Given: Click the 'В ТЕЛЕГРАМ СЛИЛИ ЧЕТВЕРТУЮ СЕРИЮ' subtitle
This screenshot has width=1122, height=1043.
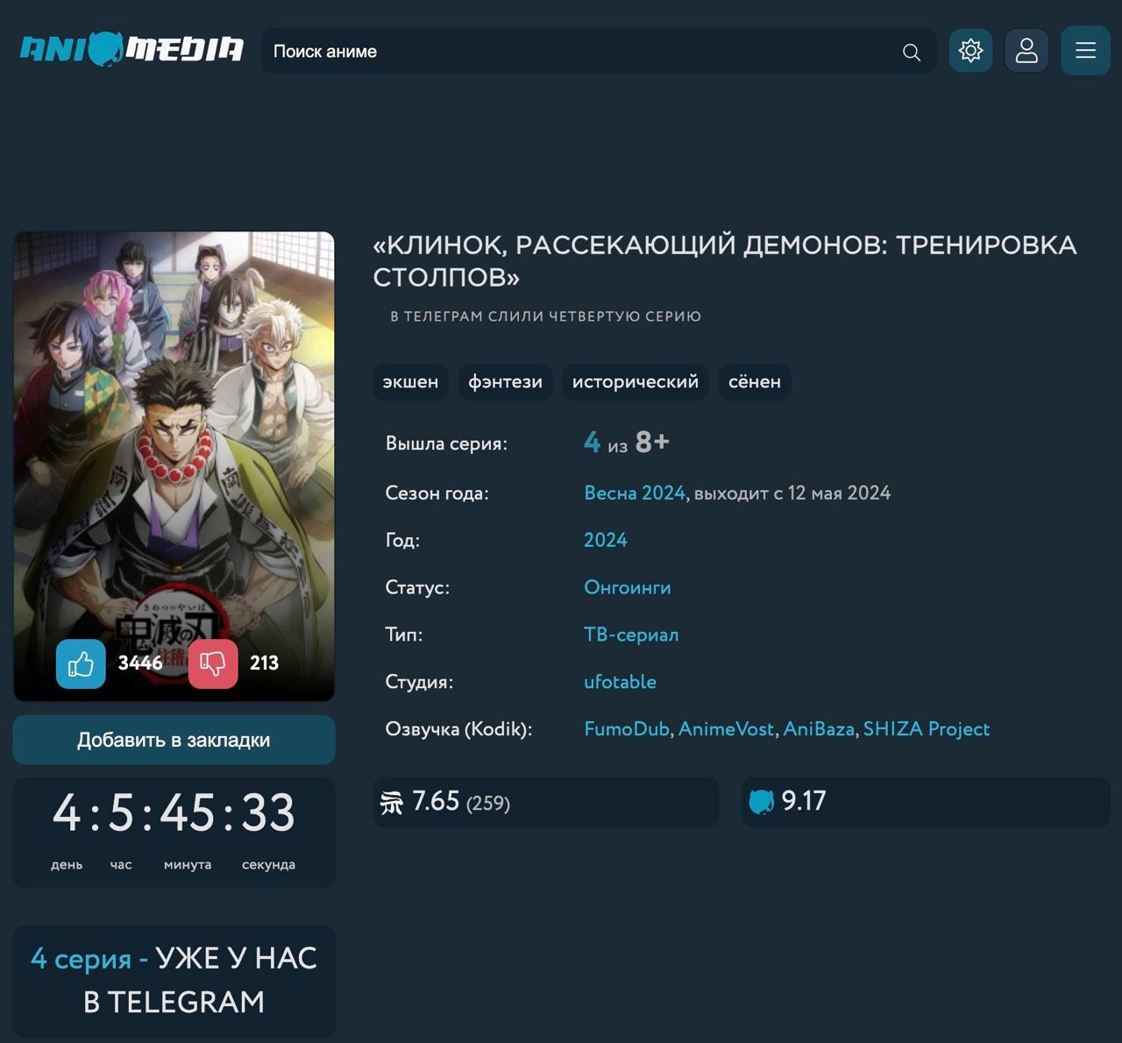Looking at the screenshot, I should 545,316.
